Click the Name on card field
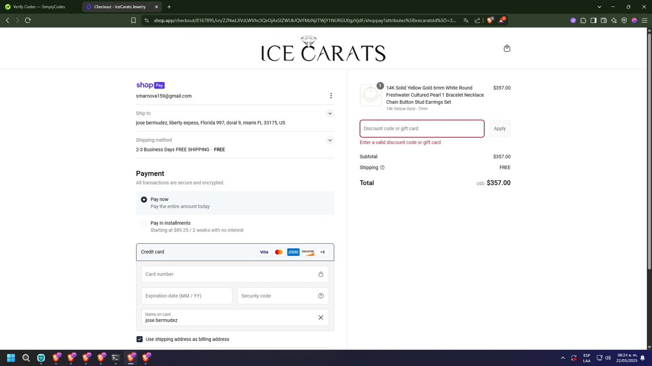This screenshot has height=366, width=652. tap(235, 317)
